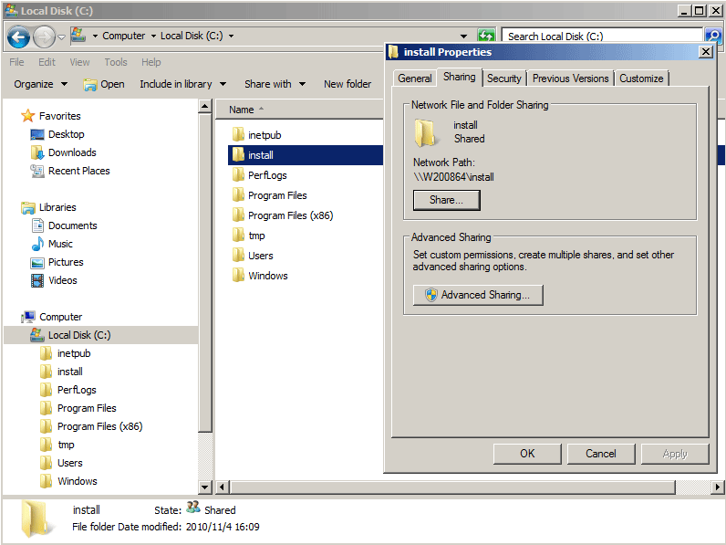Switch to Previous Versions tab
726x545 pixels.
pyautogui.click(x=570, y=79)
